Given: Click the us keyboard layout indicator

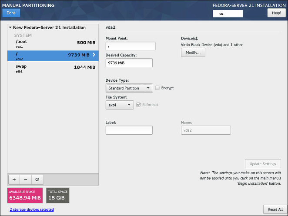Looking at the screenshot, I should click(228, 14).
